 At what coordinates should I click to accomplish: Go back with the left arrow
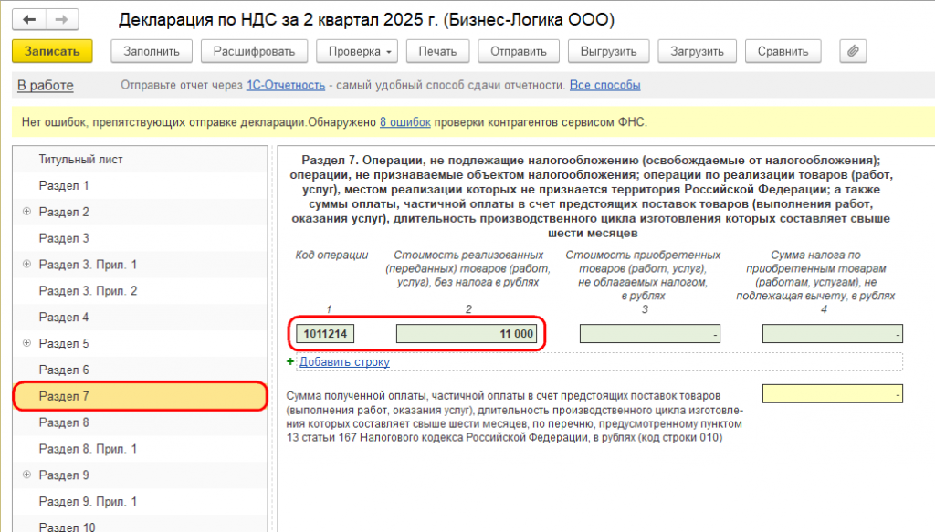[29, 20]
